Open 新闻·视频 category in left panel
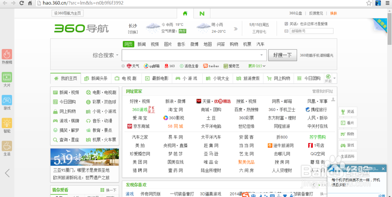Image resolution: width=392 pixels, height=197 pixels. pyautogui.click(x=66, y=92)
